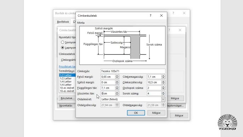This screenshot has width=243, height=137.
Task: Click the Szélső margó value field
Action: coord(108,82)
